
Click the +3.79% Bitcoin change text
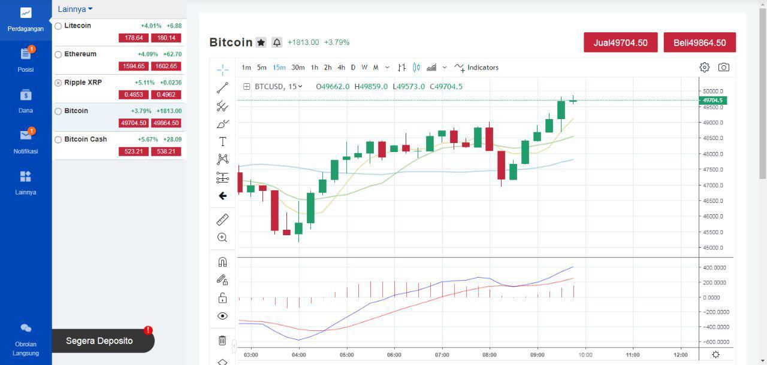click(x=337, y=42)
